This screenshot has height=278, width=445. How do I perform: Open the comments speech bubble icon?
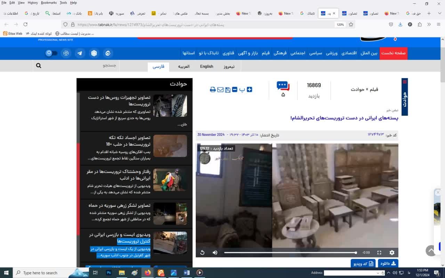click(283, 86)
